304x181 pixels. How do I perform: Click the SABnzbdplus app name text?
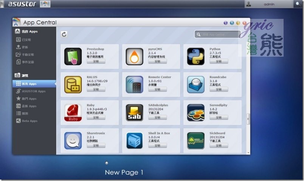pos(158,105)
